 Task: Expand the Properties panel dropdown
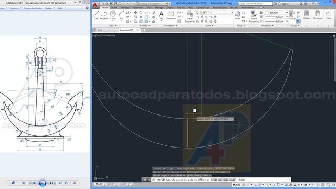pos(267,26)
